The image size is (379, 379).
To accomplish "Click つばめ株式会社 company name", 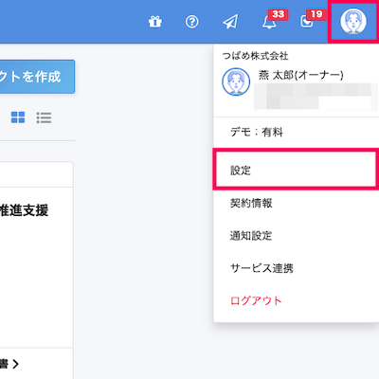I will 255,56.
